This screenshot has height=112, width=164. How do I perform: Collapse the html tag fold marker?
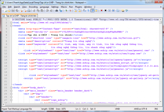[11, 23]
